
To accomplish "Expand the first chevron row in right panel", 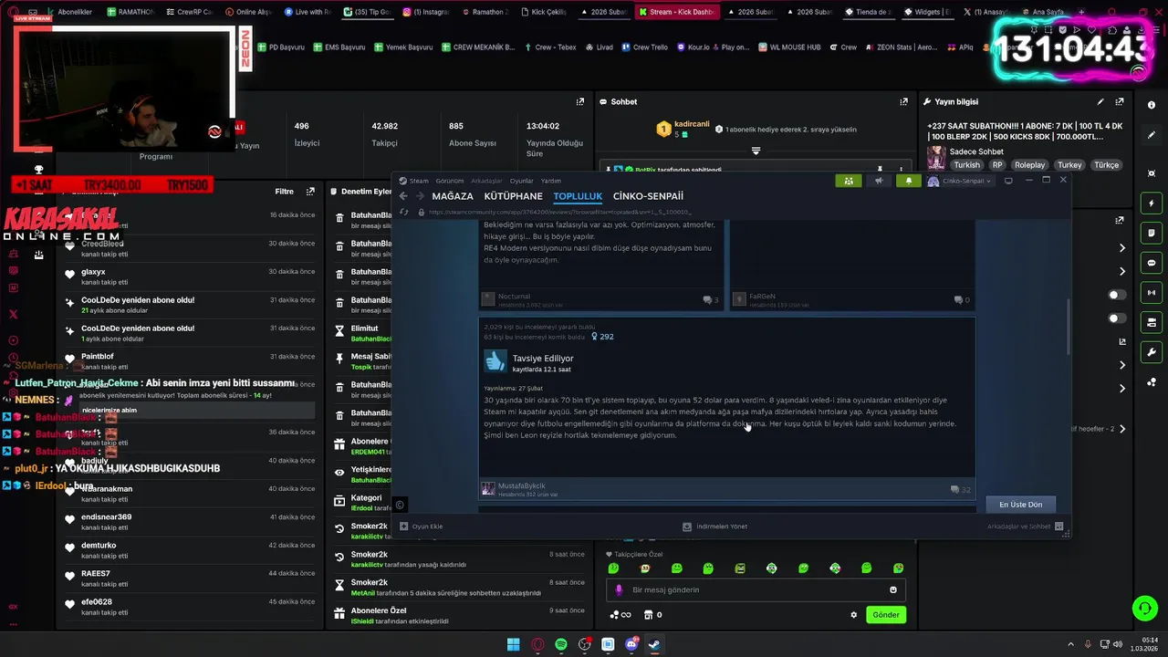I will click(1123, 247).
